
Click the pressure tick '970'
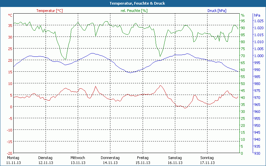[257, 98]
